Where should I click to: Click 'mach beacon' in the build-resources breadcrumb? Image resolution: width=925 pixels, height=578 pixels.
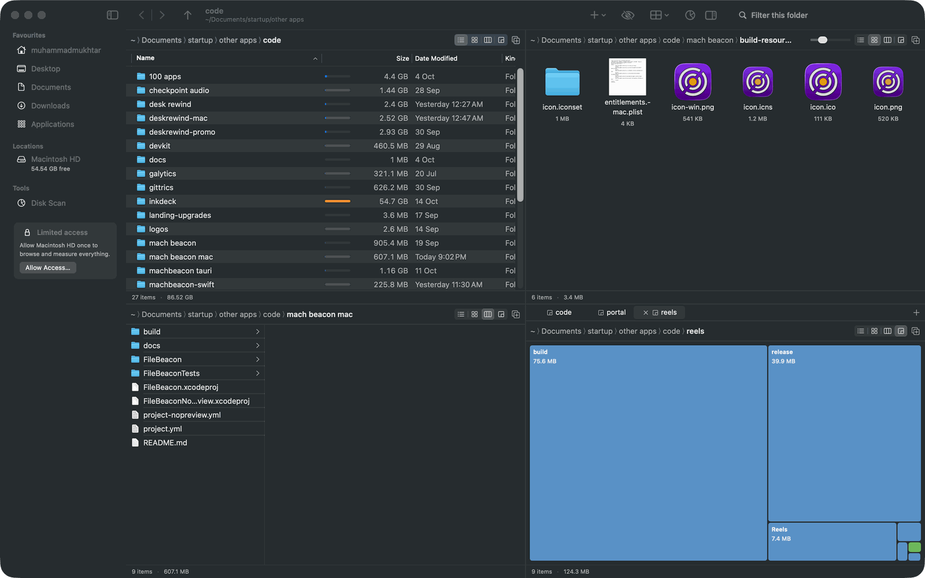coord(710,40)
